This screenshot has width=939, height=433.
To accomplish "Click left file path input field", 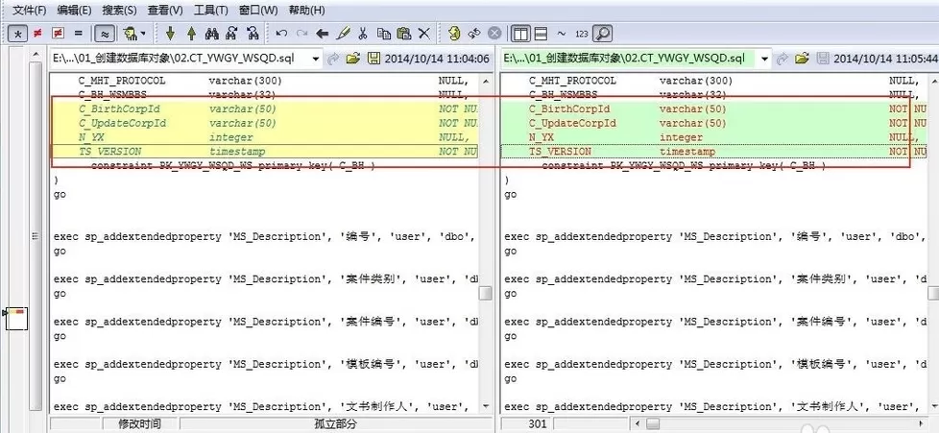I will point(180,59).
